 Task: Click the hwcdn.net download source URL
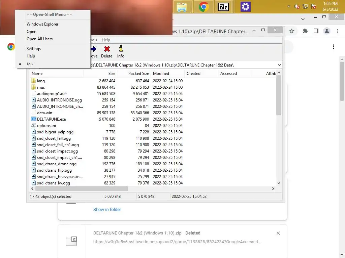(x=177, y=242)
